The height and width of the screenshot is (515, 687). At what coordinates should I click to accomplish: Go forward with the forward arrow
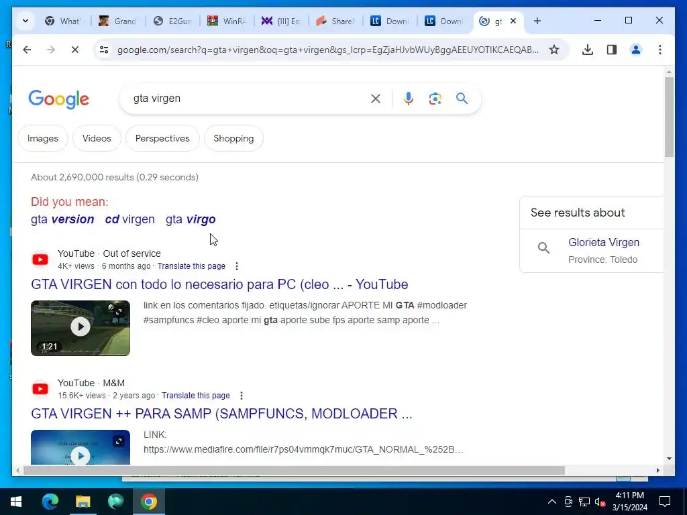click(51, 50)
